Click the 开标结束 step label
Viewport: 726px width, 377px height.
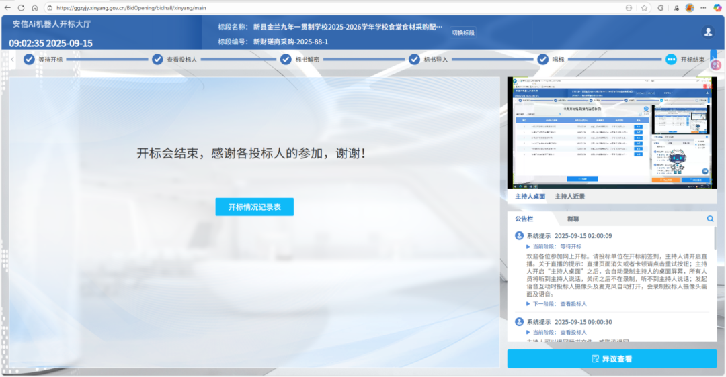click(x=692, y=60)
